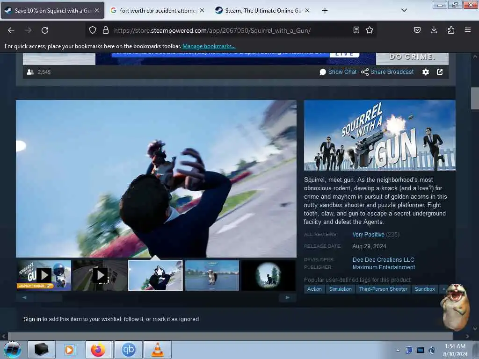Click the Steam store URL address field
The image size is (479, 359).
(x=212, y=30)
